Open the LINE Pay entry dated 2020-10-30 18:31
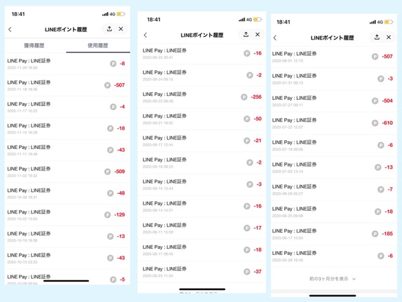The width and height of the screenshot is (402, 302). click(67, 193)
